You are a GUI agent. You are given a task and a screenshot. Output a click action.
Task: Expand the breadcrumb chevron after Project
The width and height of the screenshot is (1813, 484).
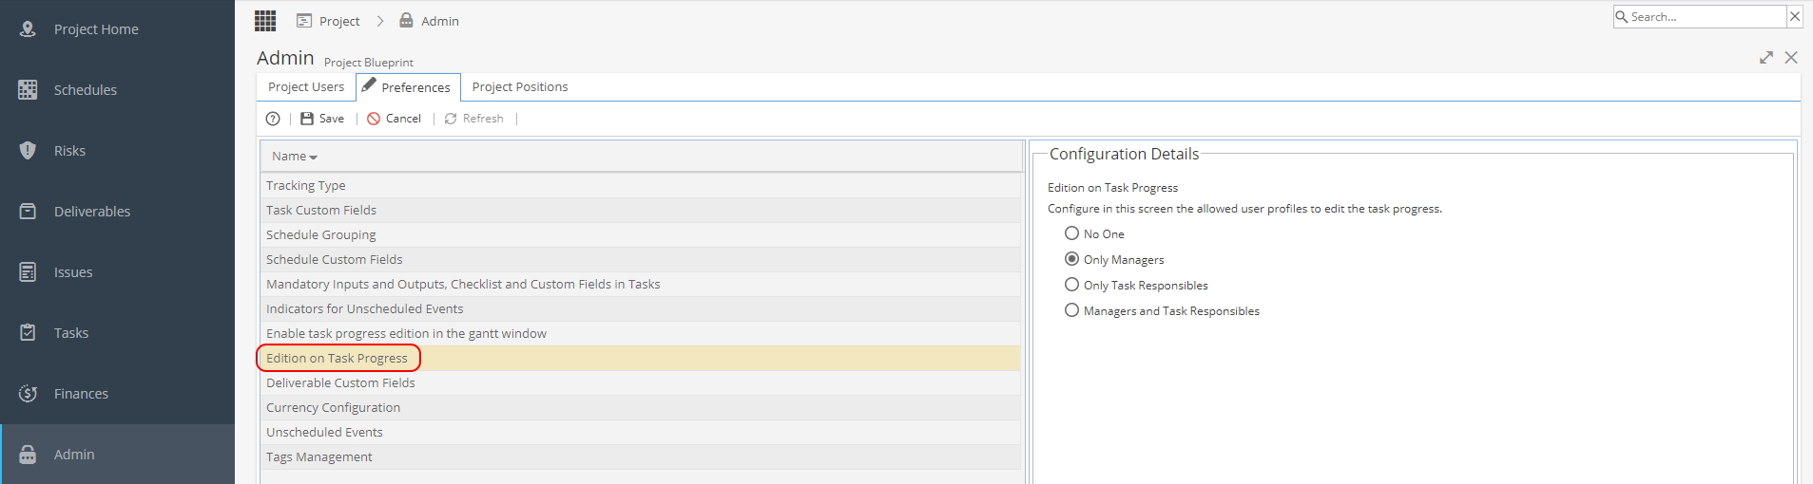[x=379, y=21]
